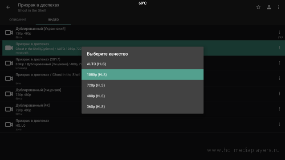Add movie to favorites with star icon
285x160 pixels.
point(258,7)
